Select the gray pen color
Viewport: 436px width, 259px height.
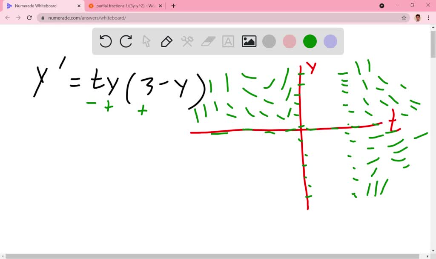[269, 41]
